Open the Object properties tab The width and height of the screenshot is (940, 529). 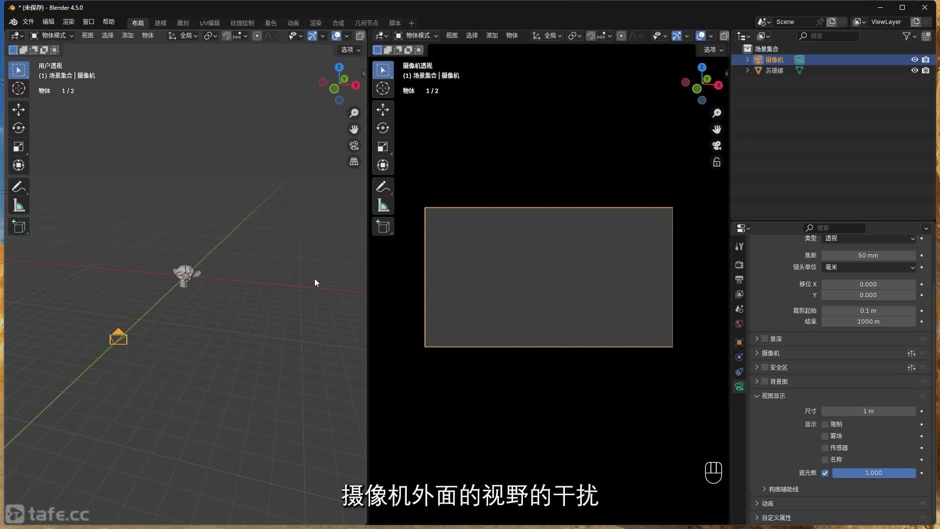[739, 342]
